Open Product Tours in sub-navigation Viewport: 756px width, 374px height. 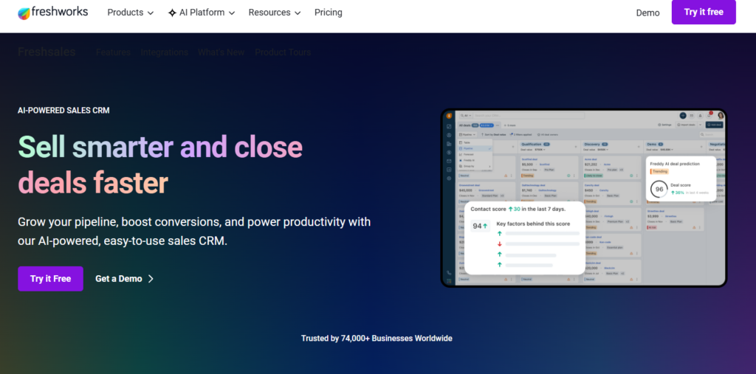tap(283, 52)
